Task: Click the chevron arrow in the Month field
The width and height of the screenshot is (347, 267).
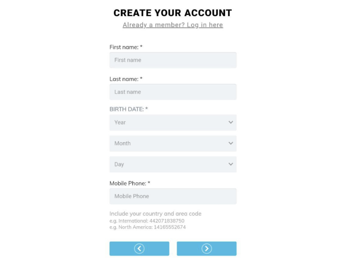Action: [230, 143]
